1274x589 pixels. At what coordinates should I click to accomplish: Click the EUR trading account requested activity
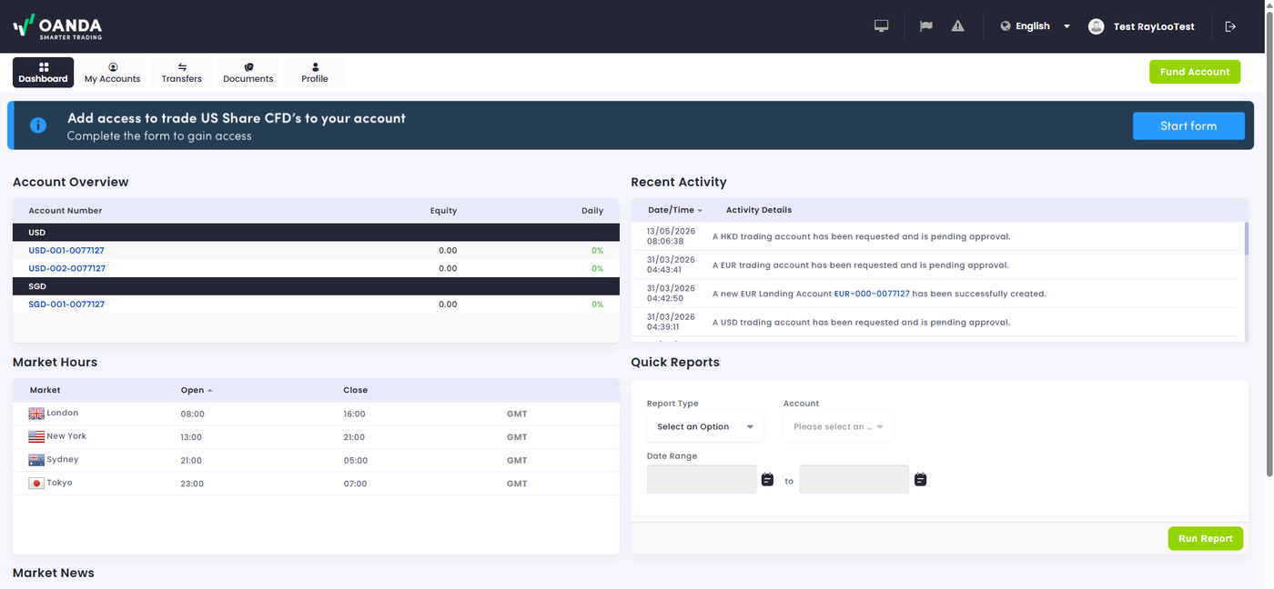(860, 265)
